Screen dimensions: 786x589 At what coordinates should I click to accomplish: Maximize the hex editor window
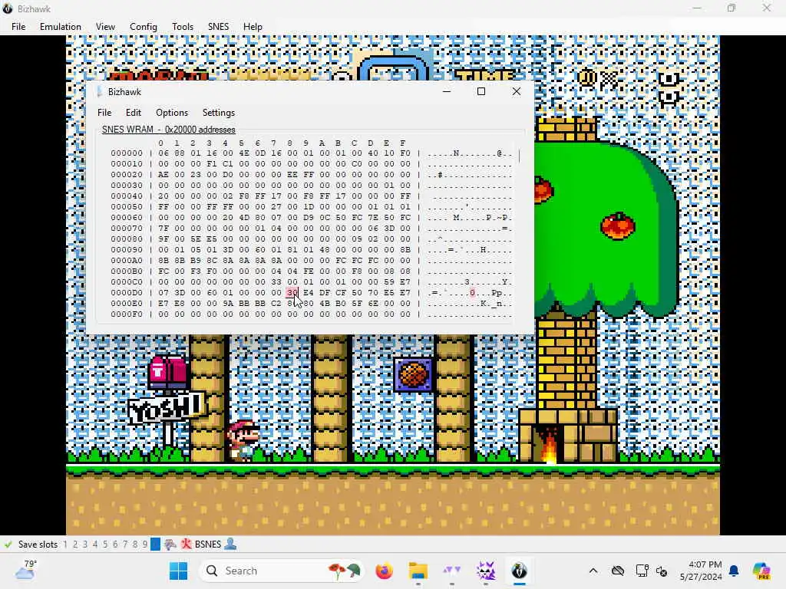coord(481,91)
